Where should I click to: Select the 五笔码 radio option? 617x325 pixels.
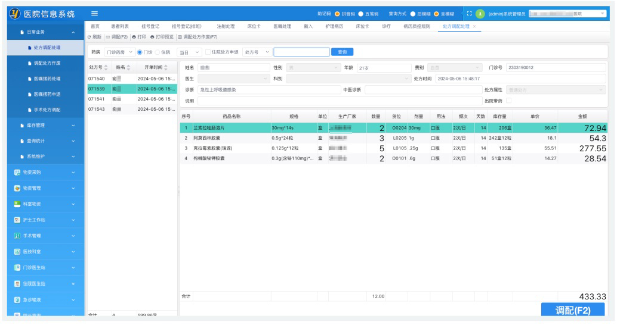tap(361, 14)
